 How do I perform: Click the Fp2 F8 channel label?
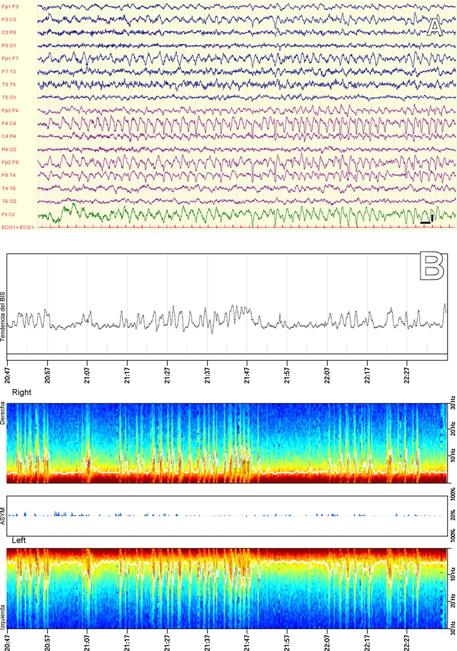(10, 162)
